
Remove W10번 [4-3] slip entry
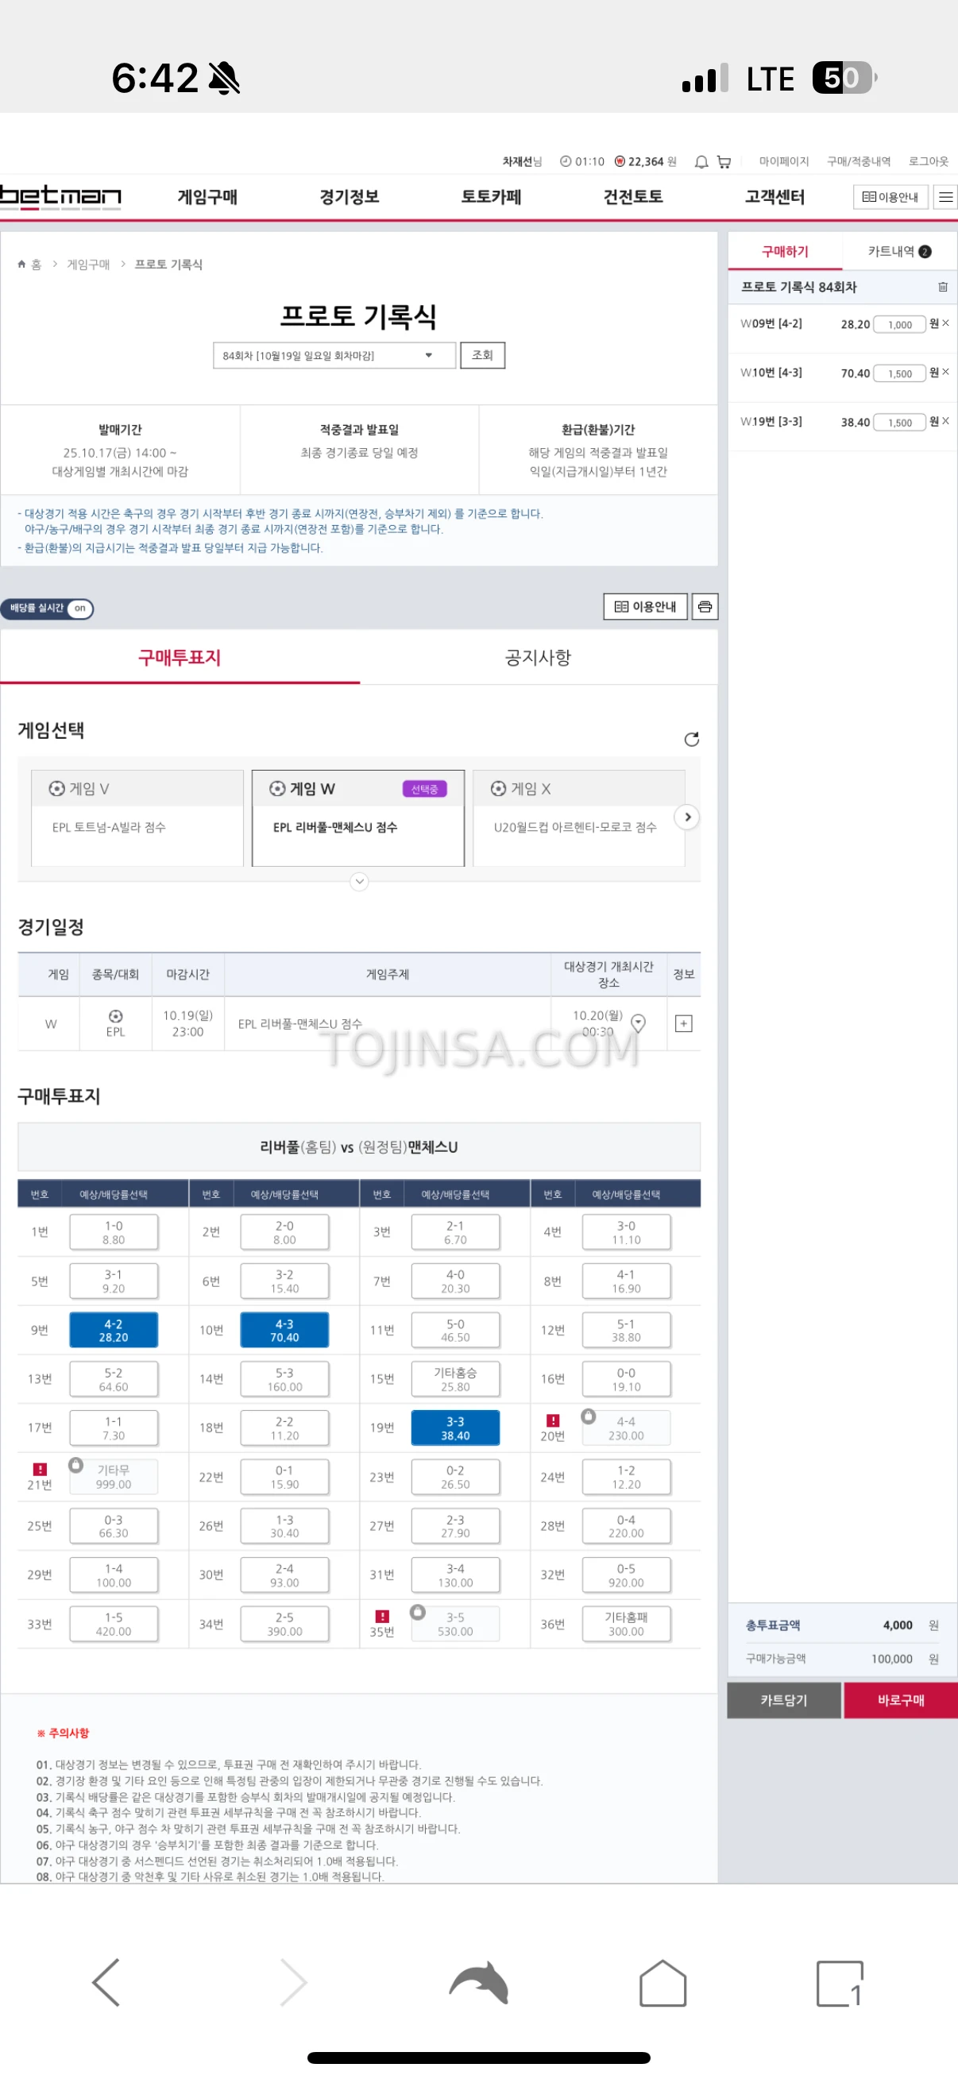coord(945,372)
